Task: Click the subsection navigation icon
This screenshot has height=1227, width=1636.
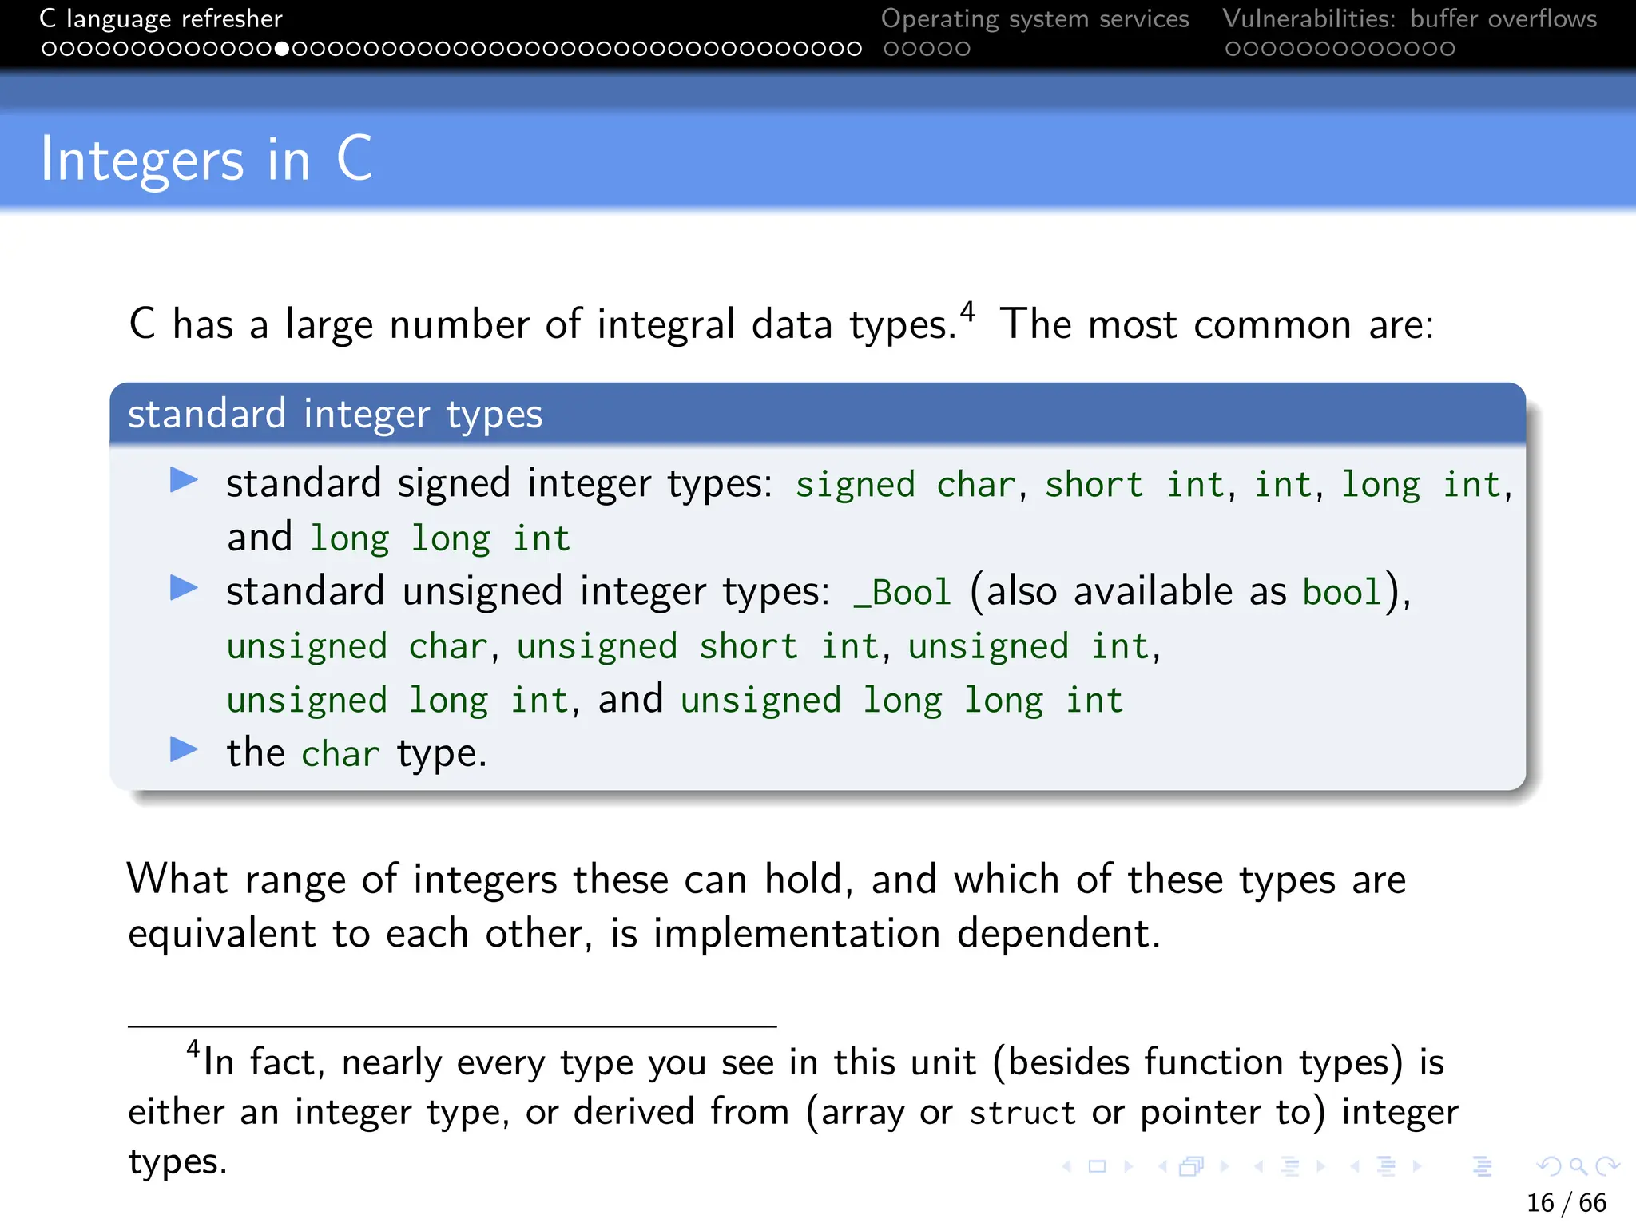Action: coord(1290,1166)
